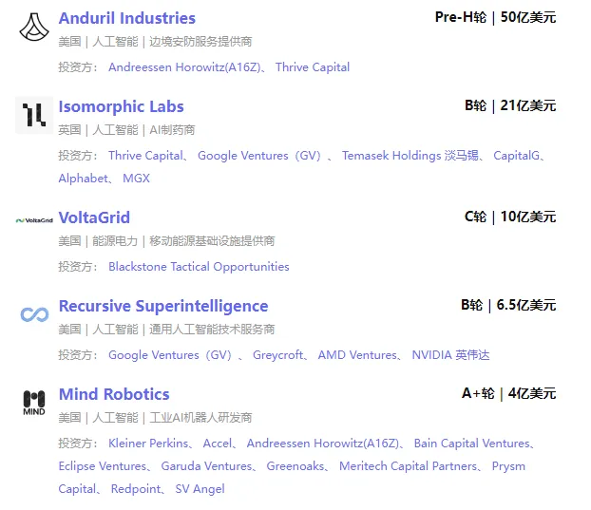Click investor Temasek Holdings 淡马锡
This screenshot has width=591, height=510.
[410, 156]
